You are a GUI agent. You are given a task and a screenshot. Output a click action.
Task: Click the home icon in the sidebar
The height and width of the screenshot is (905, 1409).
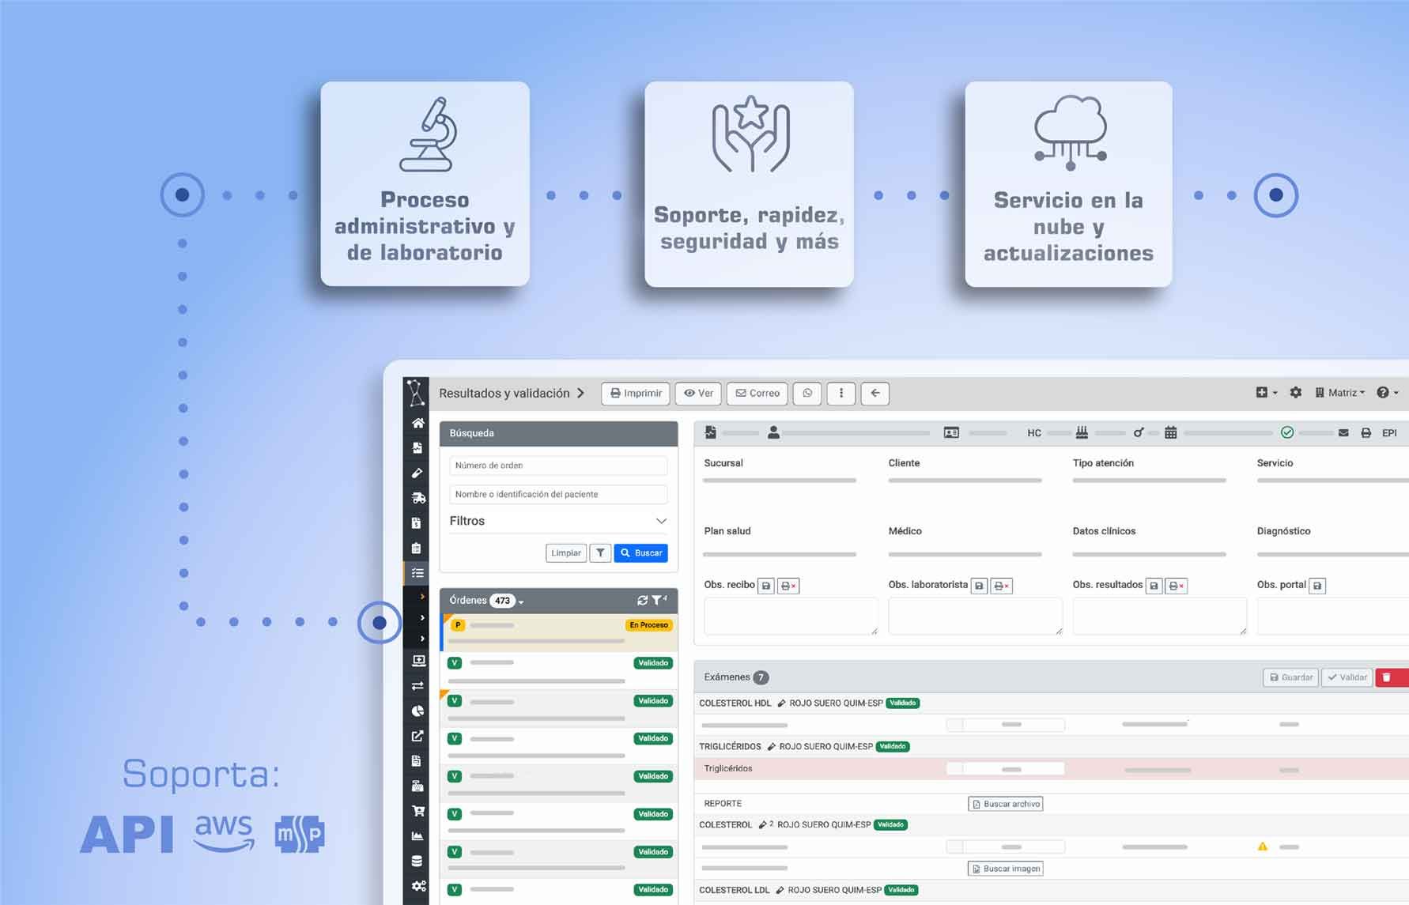coord(417,423)
